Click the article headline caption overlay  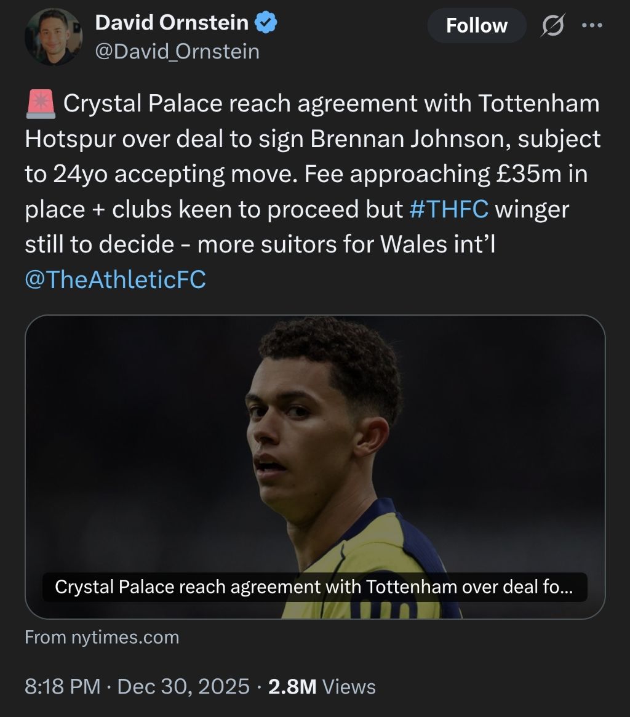(314, 587)
